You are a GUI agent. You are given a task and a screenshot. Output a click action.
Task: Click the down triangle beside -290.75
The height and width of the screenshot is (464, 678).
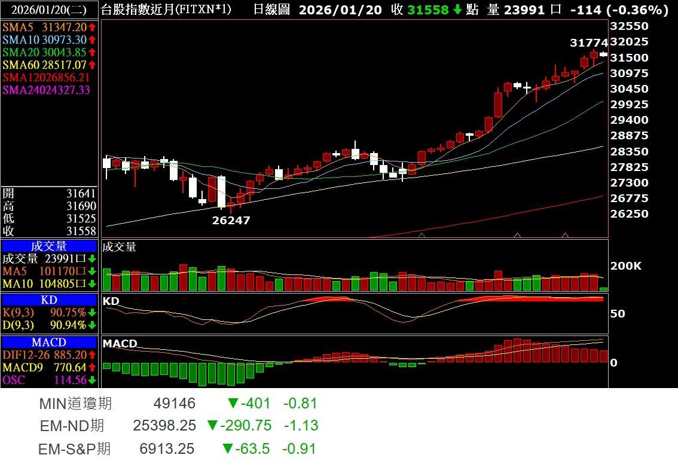point(212,426)
